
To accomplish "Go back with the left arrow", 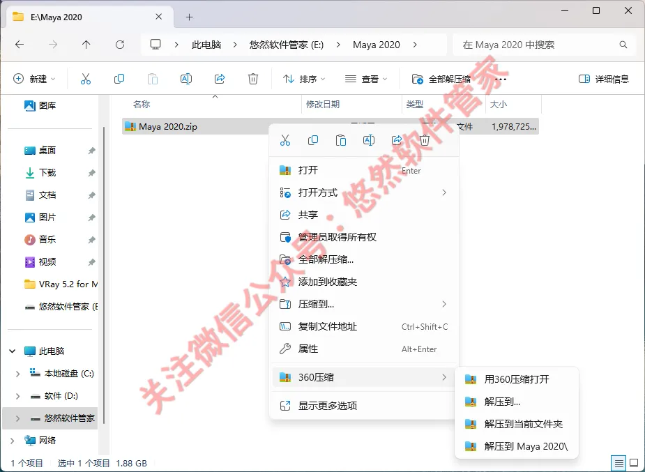I will pyautogui.click(x=20, y=45).
